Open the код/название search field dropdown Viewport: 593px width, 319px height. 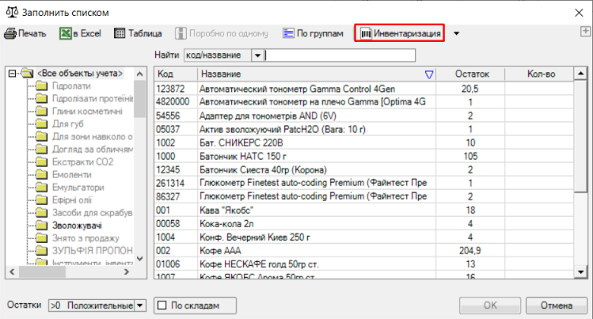[257, 55]
